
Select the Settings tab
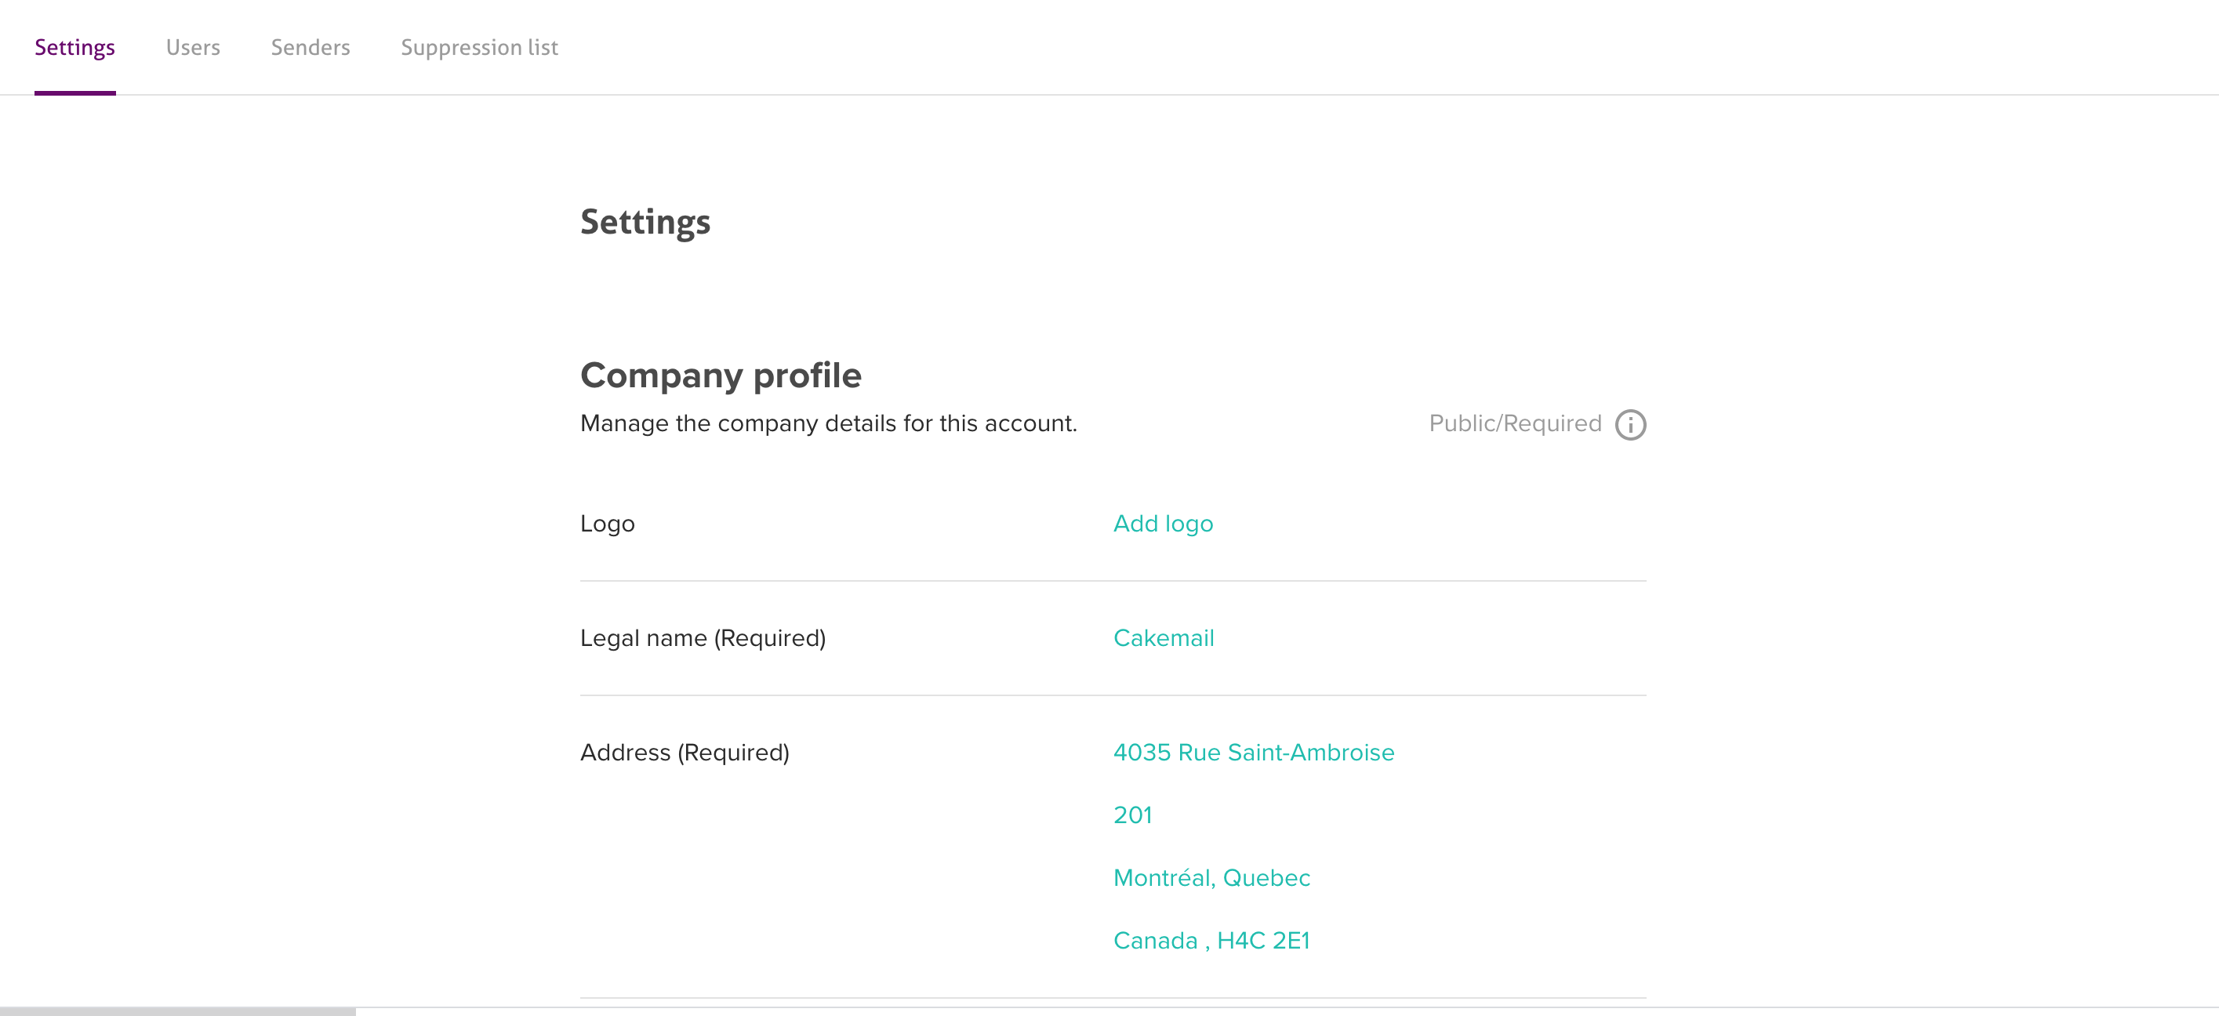click(75, 47)
